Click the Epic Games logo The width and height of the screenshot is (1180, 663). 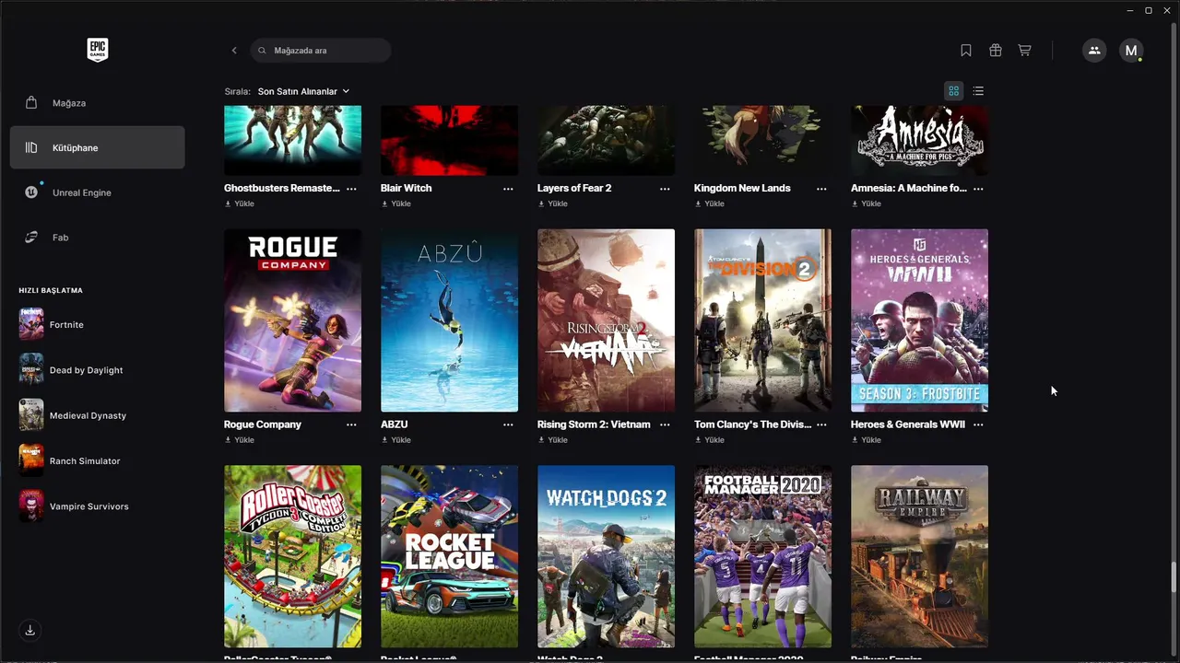98,50
